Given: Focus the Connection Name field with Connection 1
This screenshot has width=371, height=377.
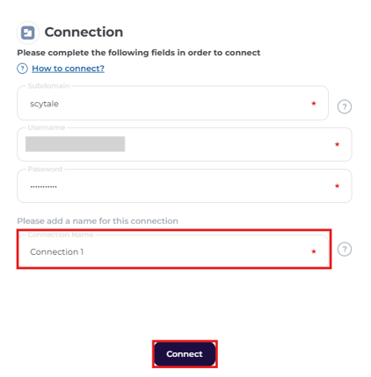Looking at the screenshot, I should tap(173, 251).
